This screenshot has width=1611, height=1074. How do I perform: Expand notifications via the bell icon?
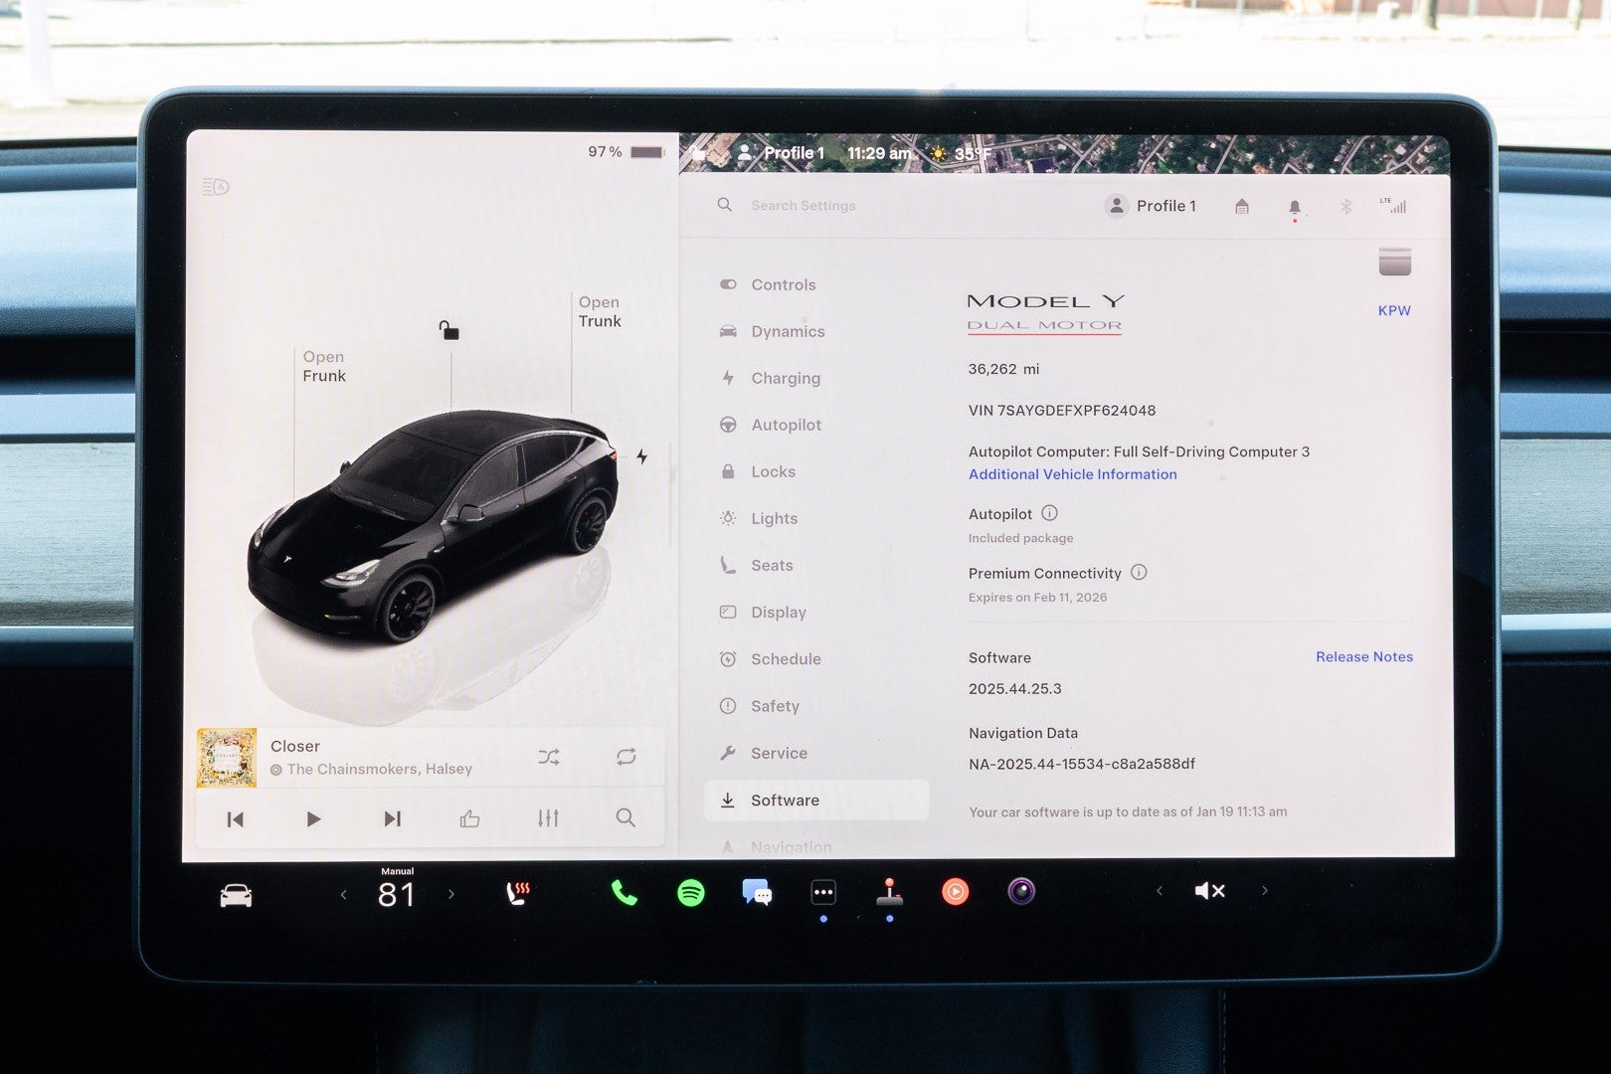point(1295,206)
